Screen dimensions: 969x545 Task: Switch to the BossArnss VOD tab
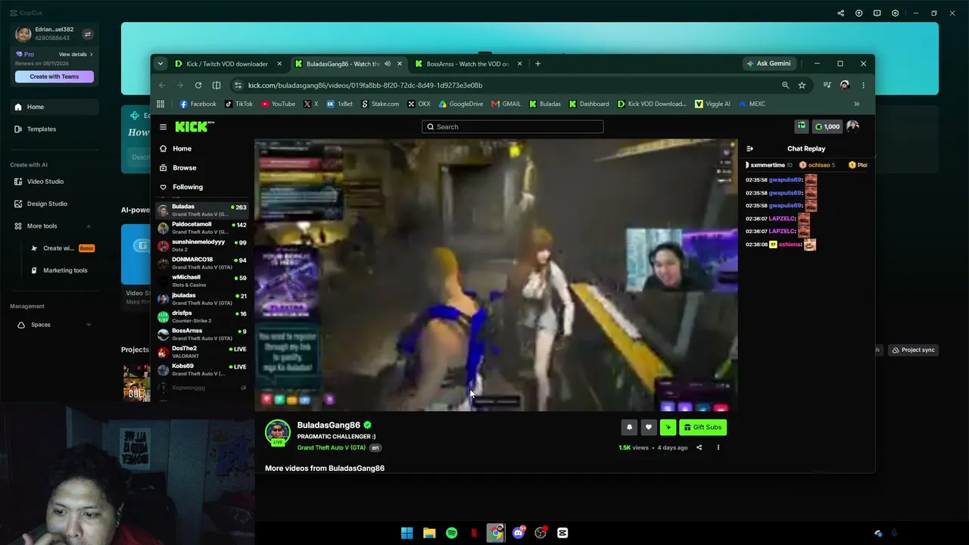[468, 64]
